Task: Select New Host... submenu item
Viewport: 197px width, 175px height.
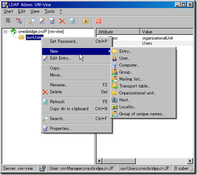Action: [143, 100]
